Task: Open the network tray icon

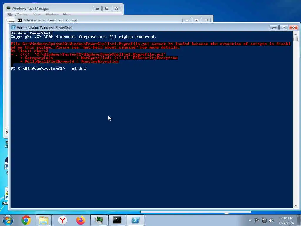Action: pos(264,220)
